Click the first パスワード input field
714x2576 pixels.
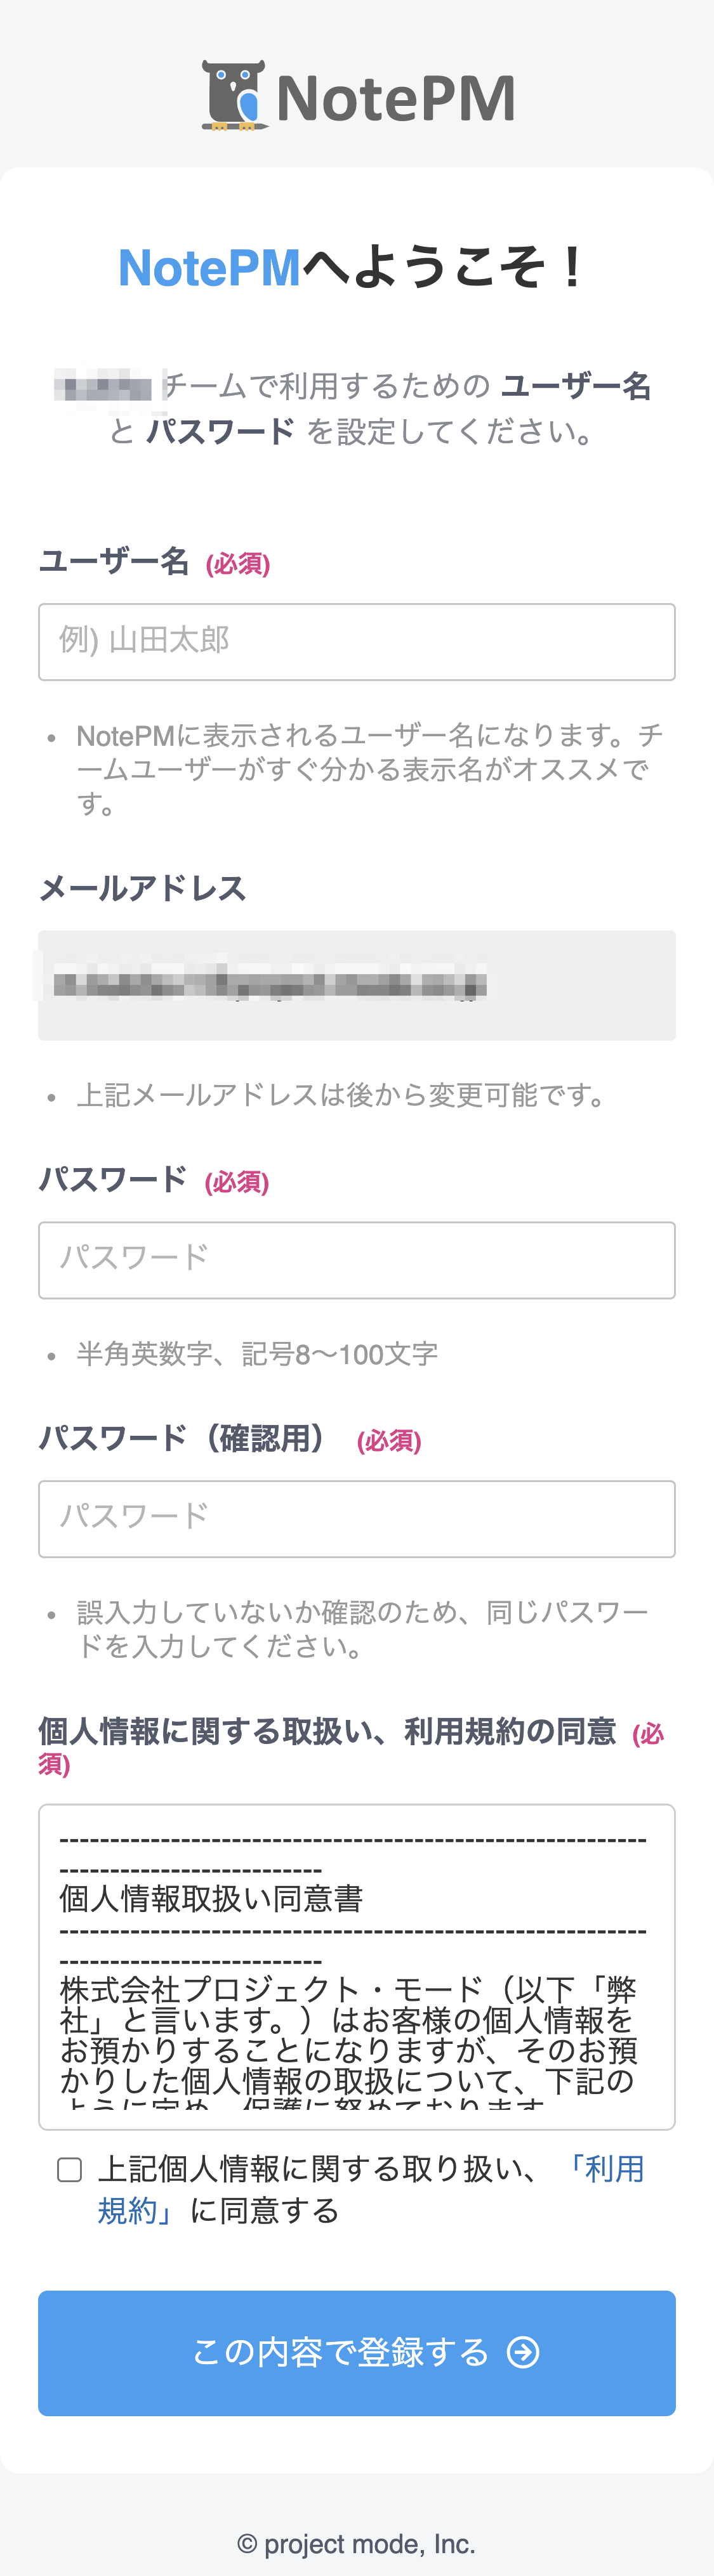357,1259
